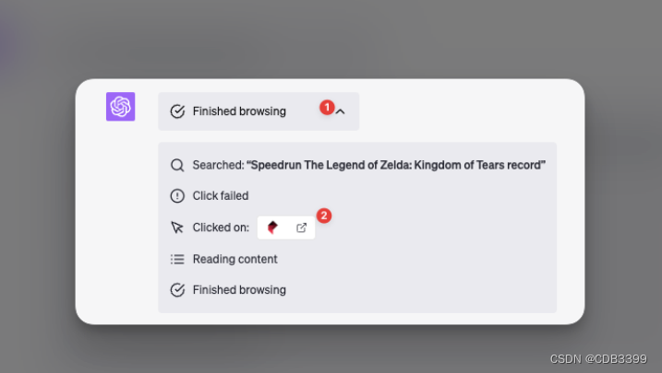Click the cursor arrow icon beside Clicked on
The image size is (662, 373).
(x=177, y=227)
